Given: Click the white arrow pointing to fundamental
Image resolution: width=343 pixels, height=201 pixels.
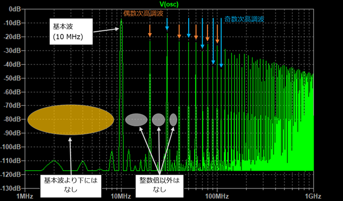Looking at the screenshot, I should (x=107, y=30).
